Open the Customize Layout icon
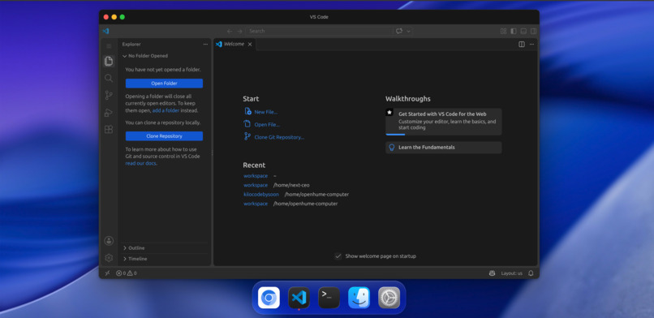Image resolution: width=654 pixels, height=318 pixels. [503, 32]
